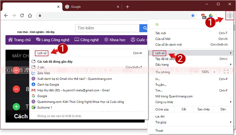Open the Hộp thư đến Gmail entry

coord(89,90)
